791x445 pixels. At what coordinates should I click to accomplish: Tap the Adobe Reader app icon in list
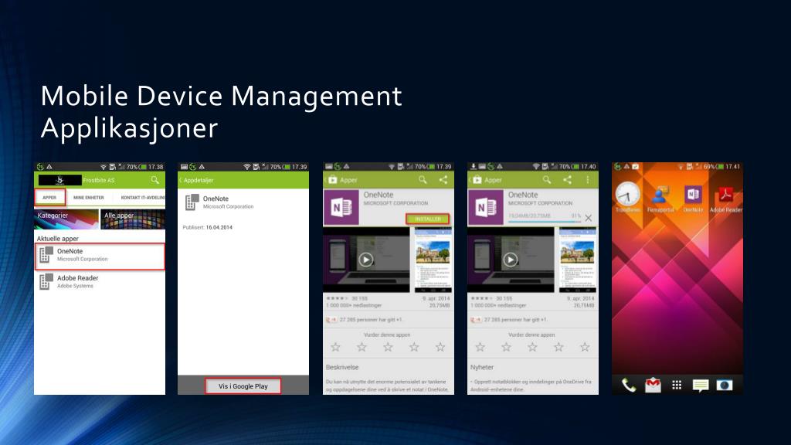[46, 281]
